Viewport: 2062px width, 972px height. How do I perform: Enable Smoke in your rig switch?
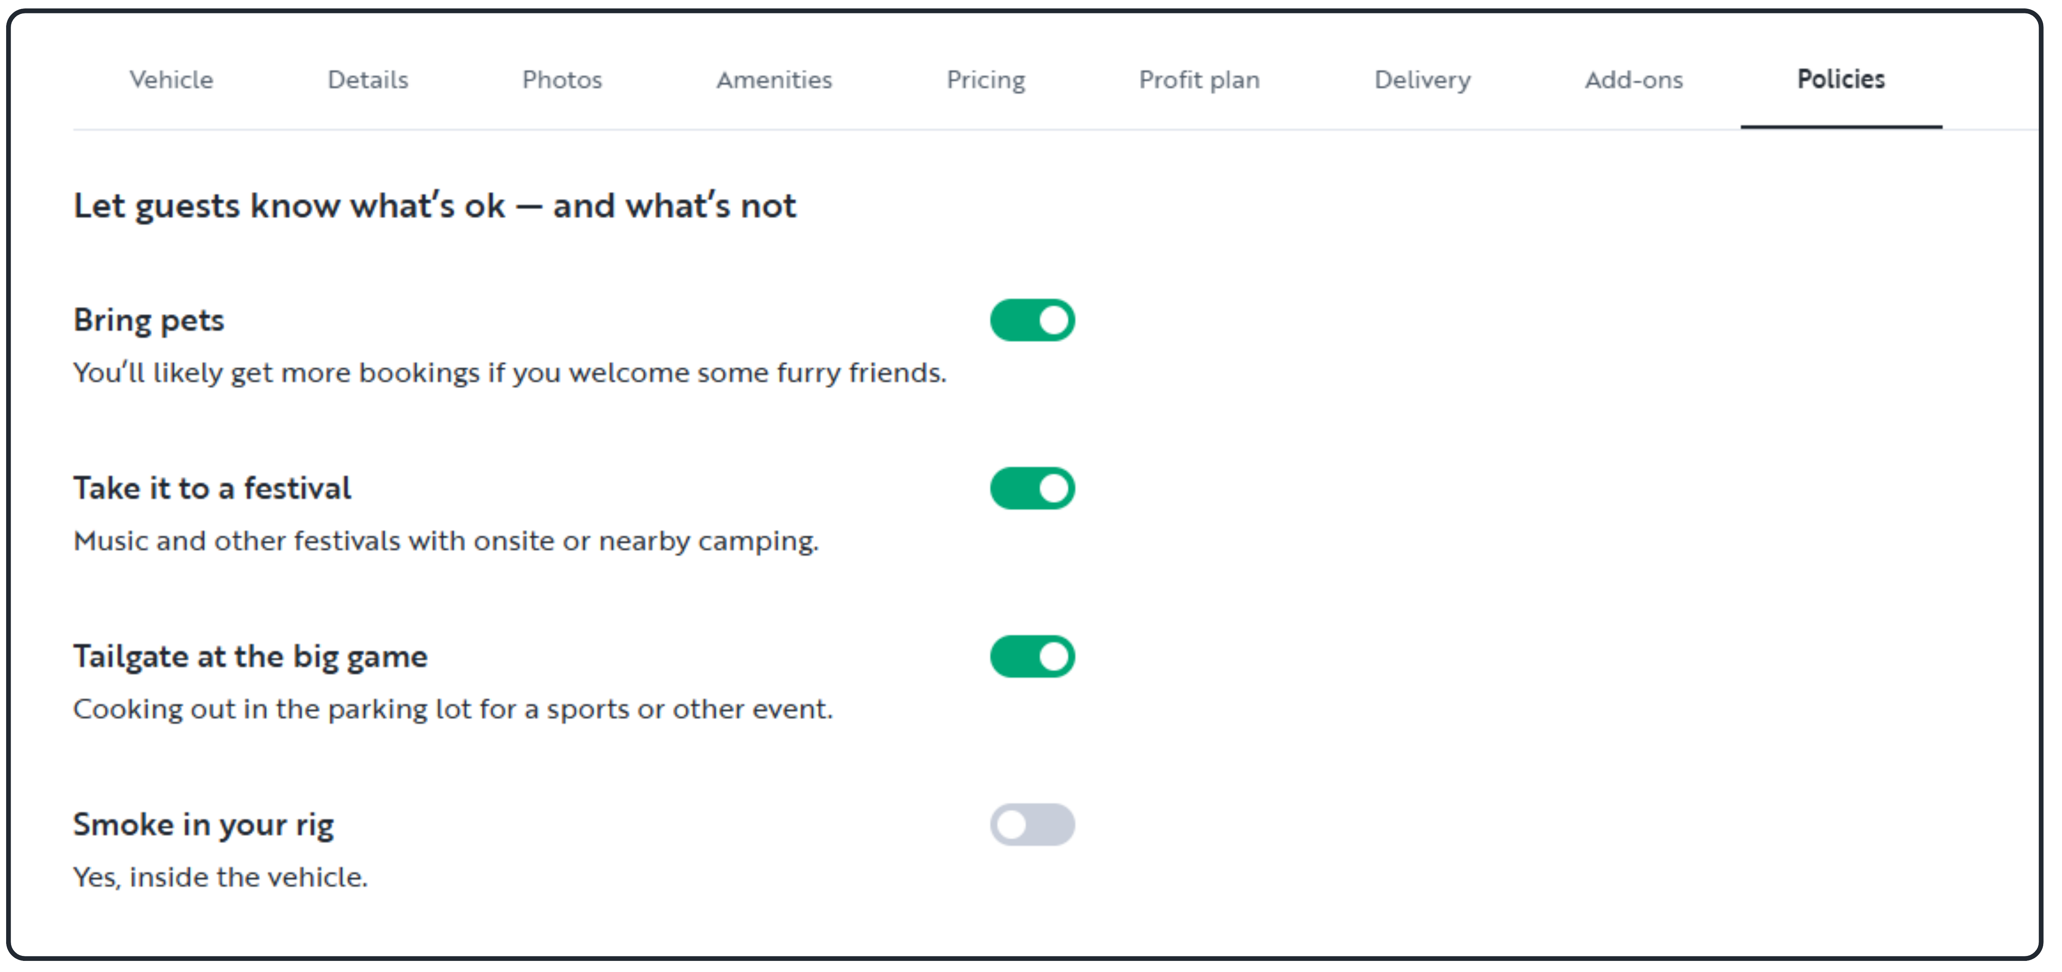[x=1032, y=824]
